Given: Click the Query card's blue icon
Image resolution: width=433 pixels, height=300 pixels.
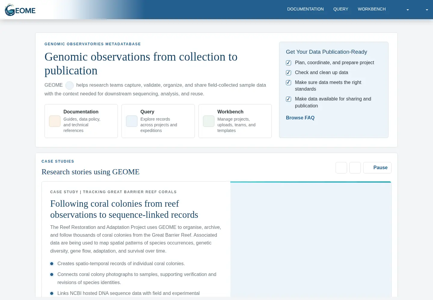Looking at the screenshot, I should pyautogui.click(x=132, y=121).
